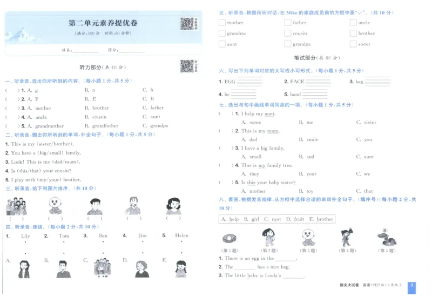Click the blank after 'an egg in the'
432x296 pixels.
pyautogui.click(x=286, y=259)
